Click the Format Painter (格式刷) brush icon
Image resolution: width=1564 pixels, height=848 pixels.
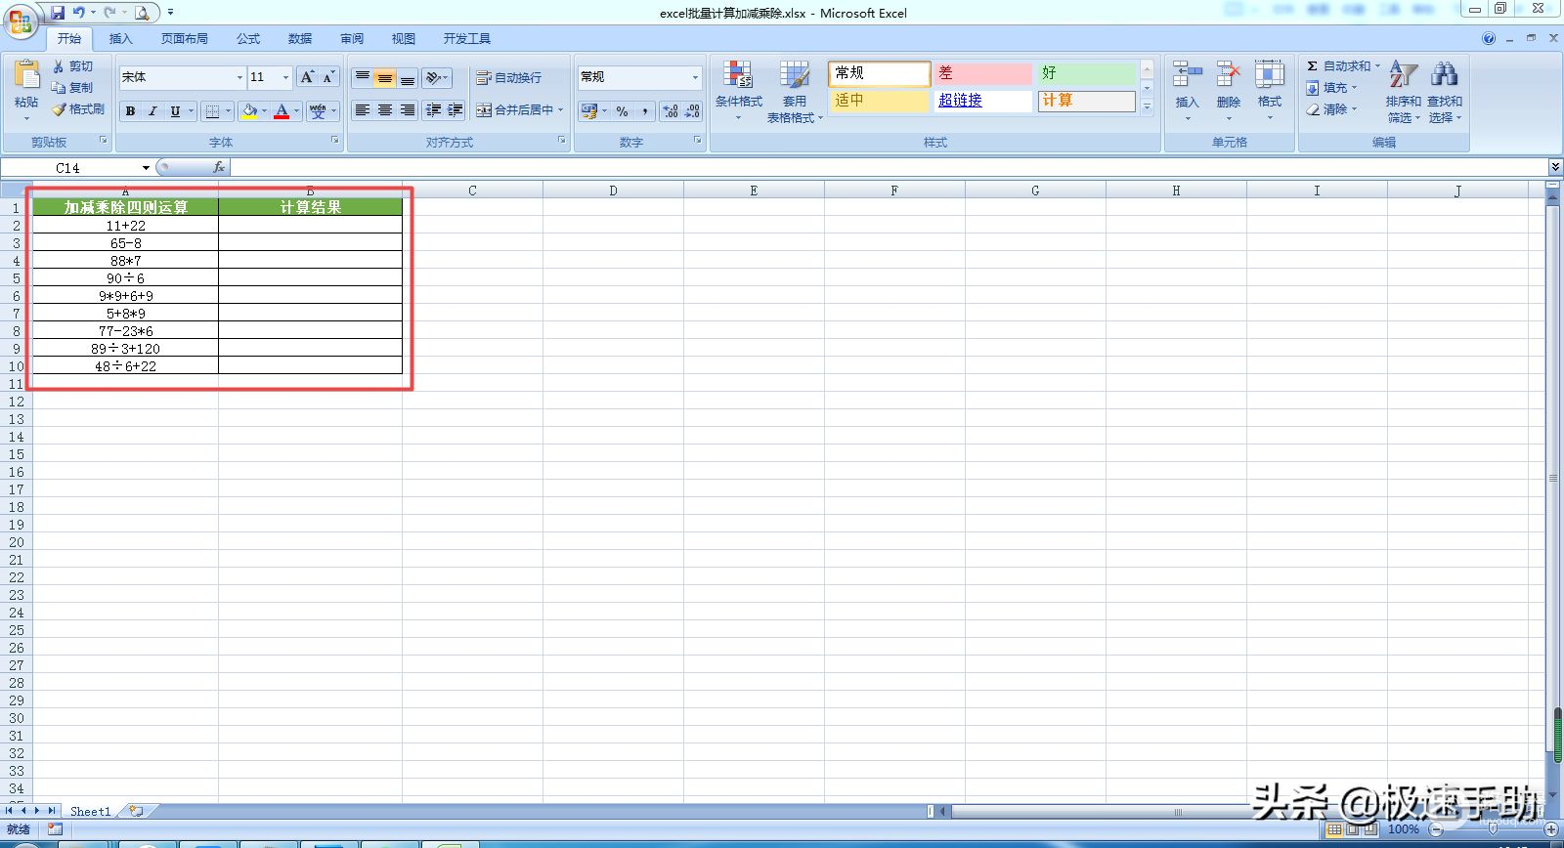(59, 109)
